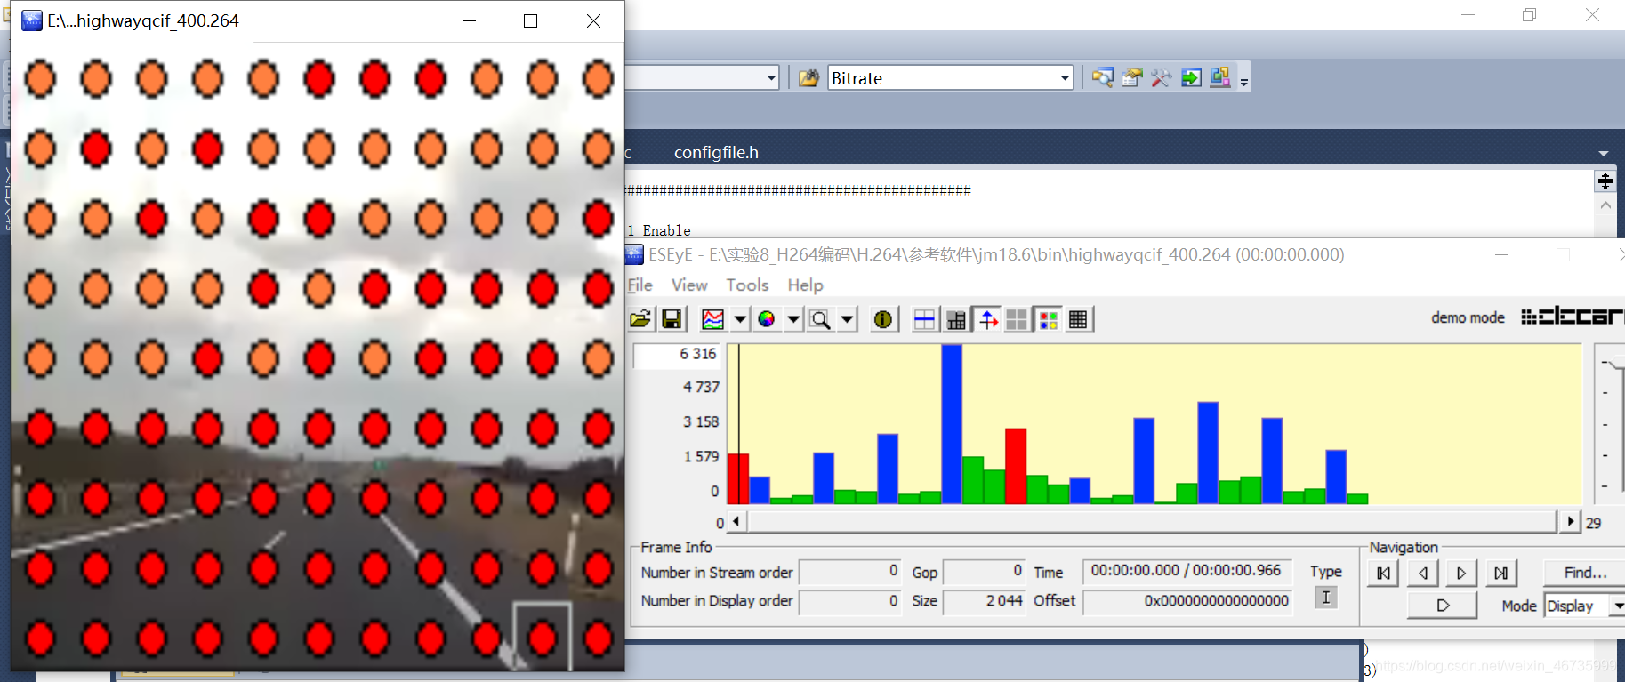
Task: Switch to the configfile.h tab
Action: point(716,153)
